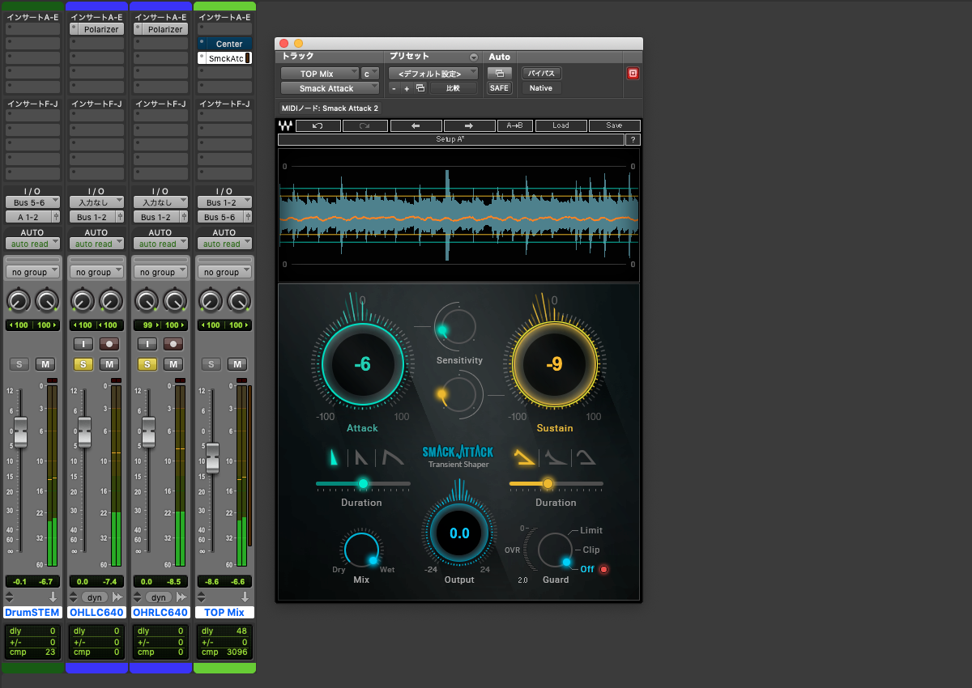Select the TOP Mix track name
Screen dimensions: 972x688
pos(225,613)
